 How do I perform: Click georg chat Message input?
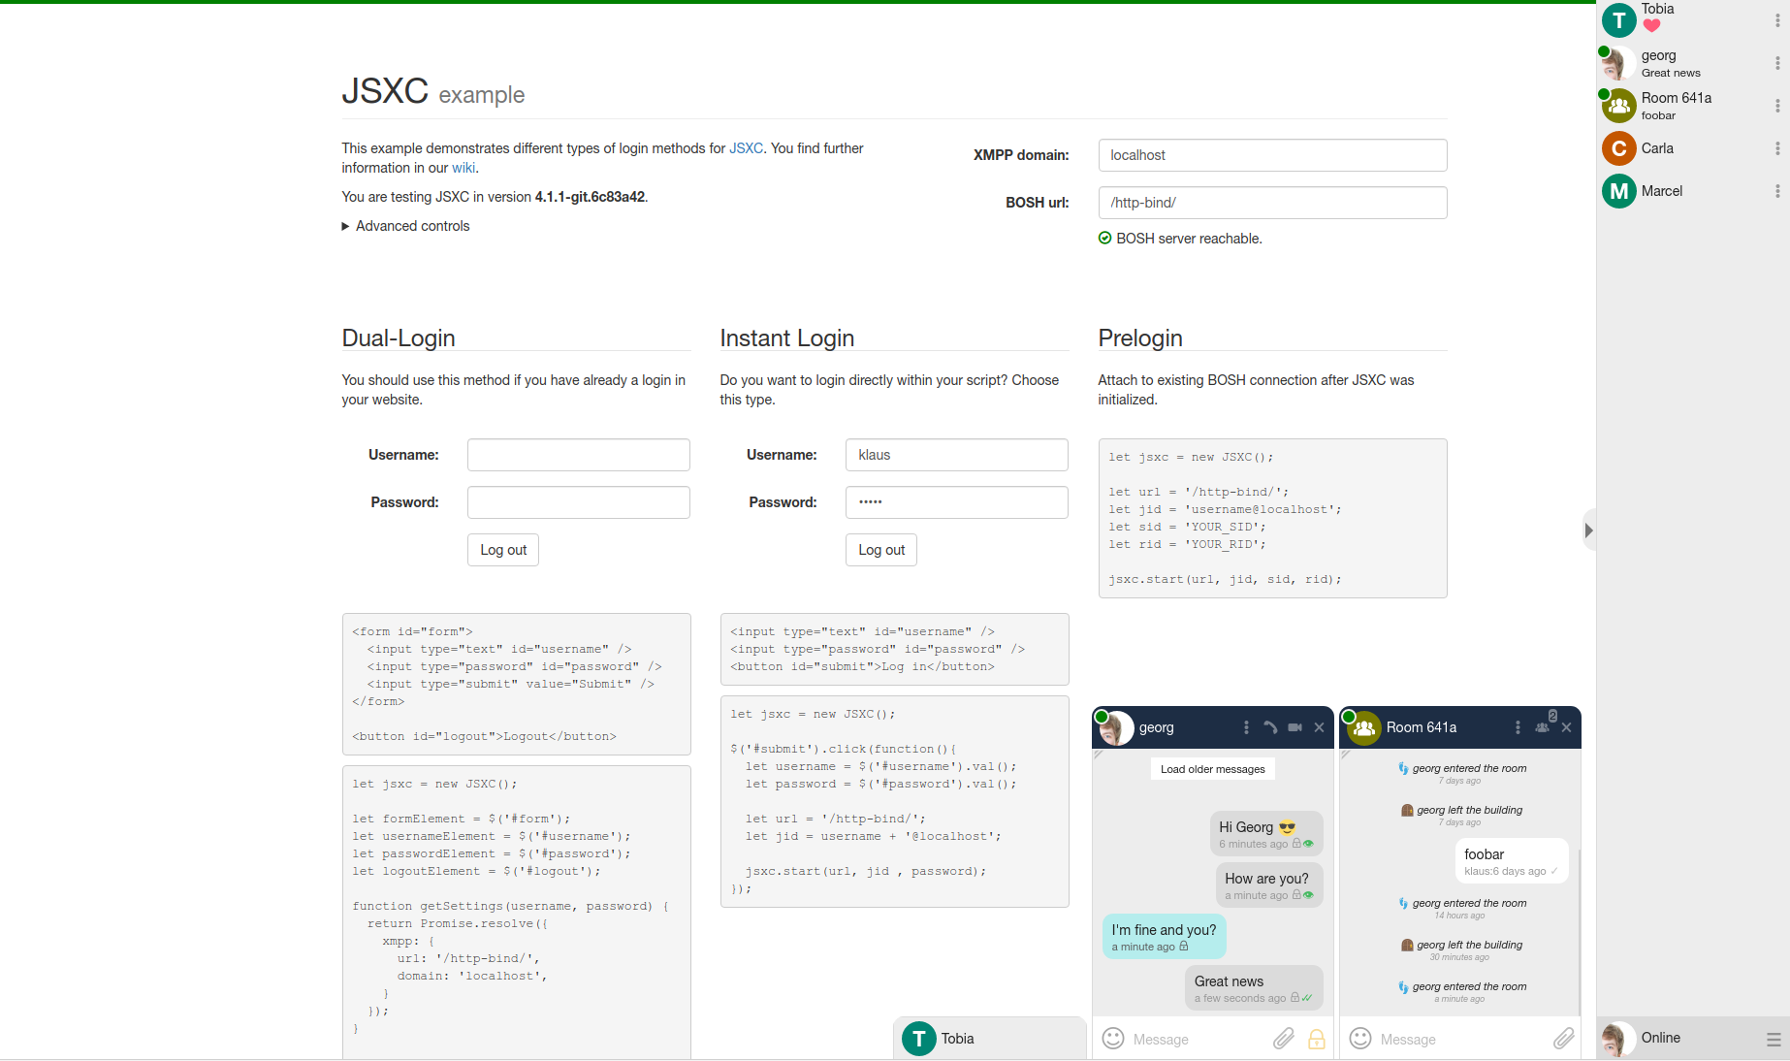pos(1199,1040)
